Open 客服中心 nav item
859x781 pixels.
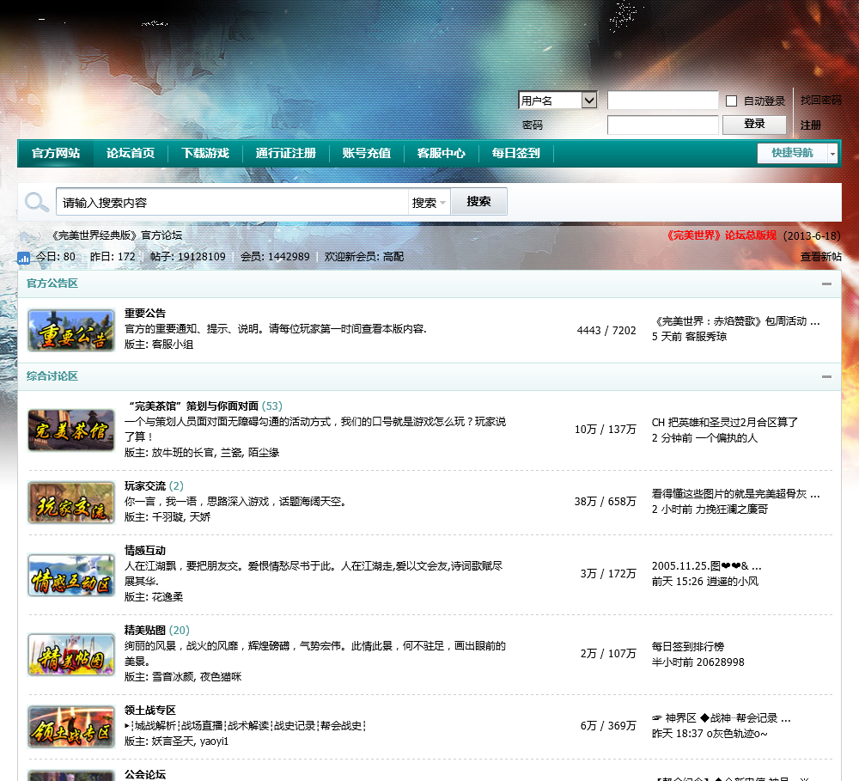pyautogui.click(x=441, y=154)
